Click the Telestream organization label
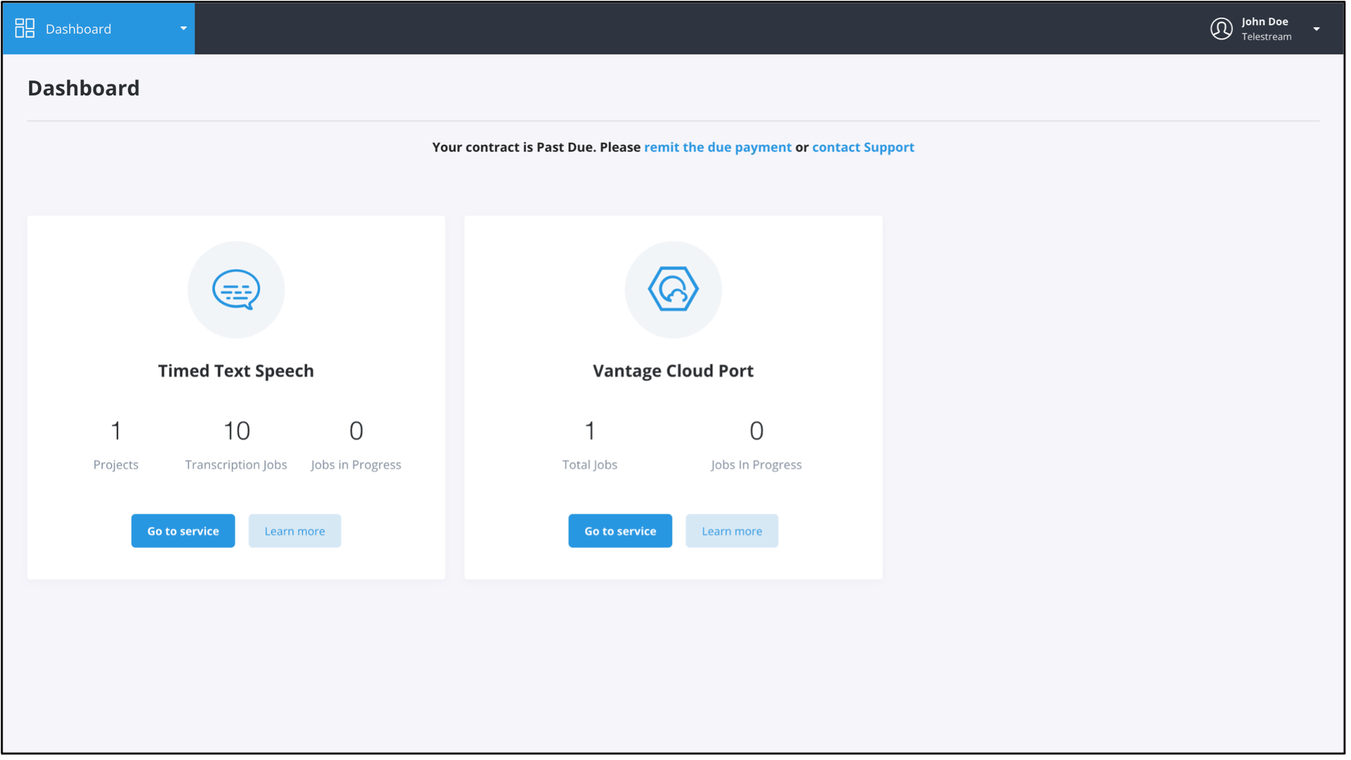This screenshot has height=760, width=1351. [1266, 37]
